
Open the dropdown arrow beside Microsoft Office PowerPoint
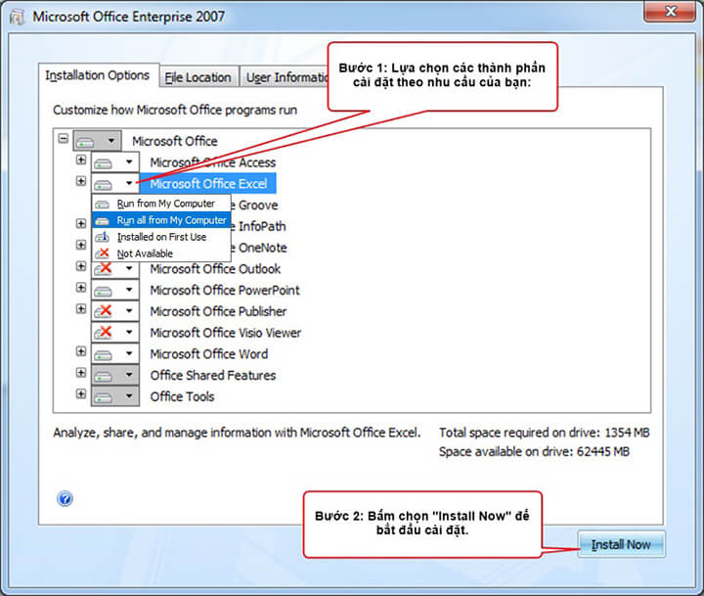click(x=129, y=291)
